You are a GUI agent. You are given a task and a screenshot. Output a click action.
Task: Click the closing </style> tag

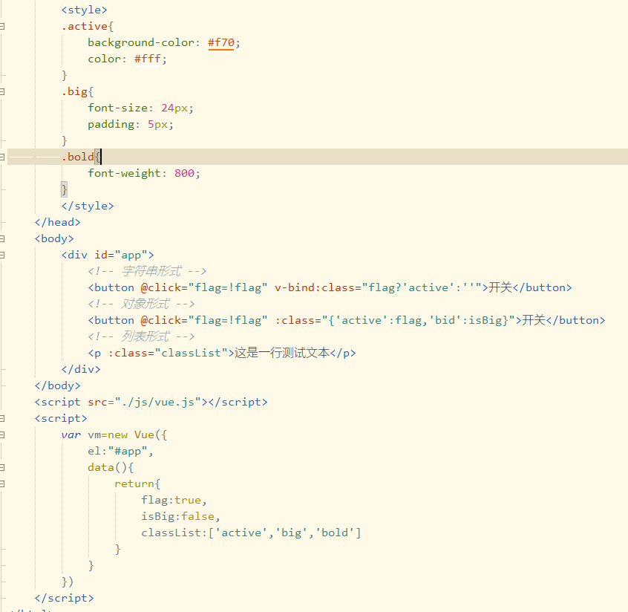tap(88, 206)
